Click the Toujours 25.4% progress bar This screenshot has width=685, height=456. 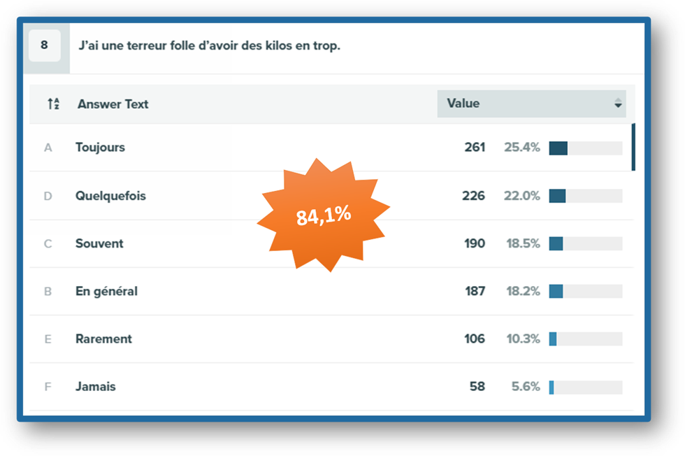(x=586, y=148)
